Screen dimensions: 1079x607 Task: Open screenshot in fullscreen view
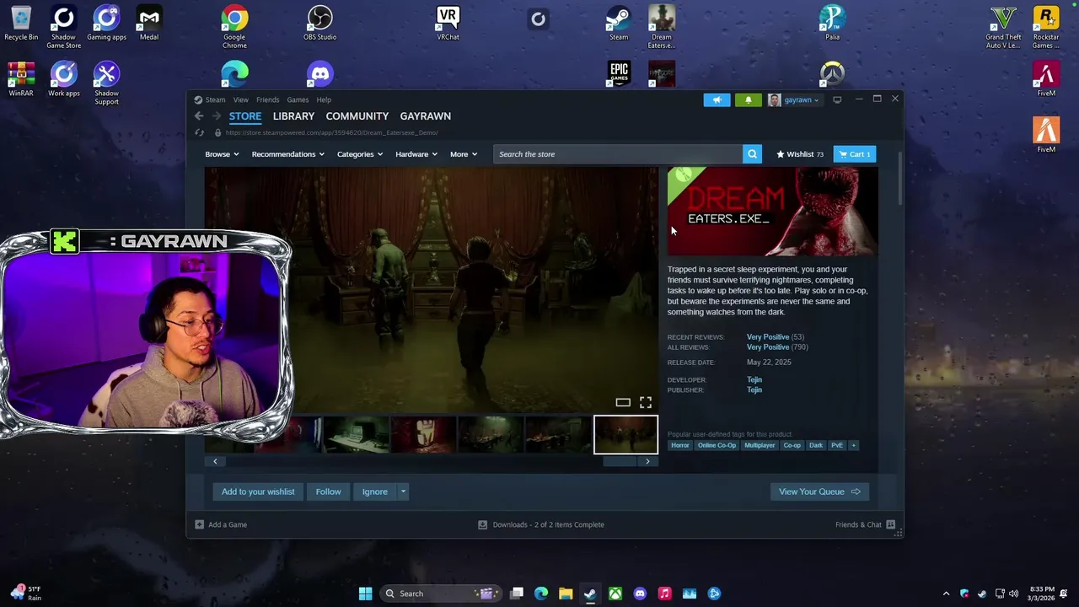(646, 403)
